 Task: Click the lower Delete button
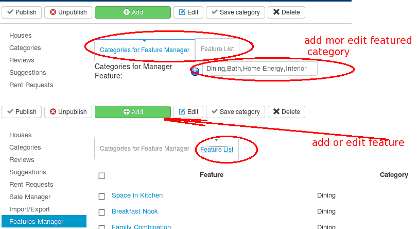pyautogui.click(x=286, y=112)
